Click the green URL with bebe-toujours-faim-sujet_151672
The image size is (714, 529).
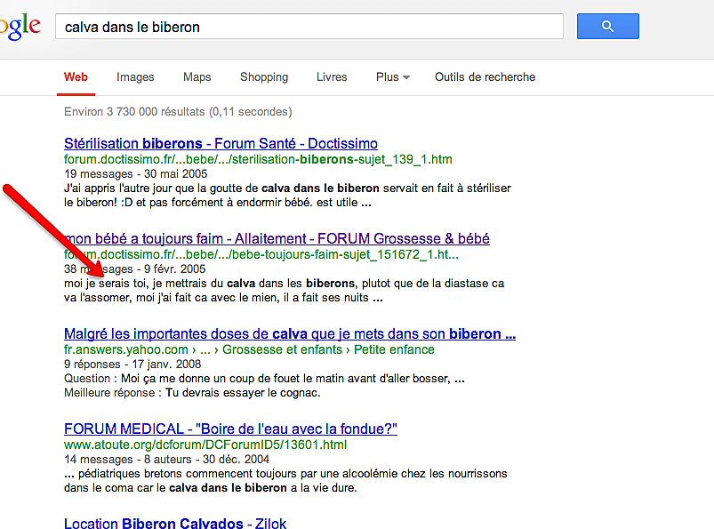[261, 254]
